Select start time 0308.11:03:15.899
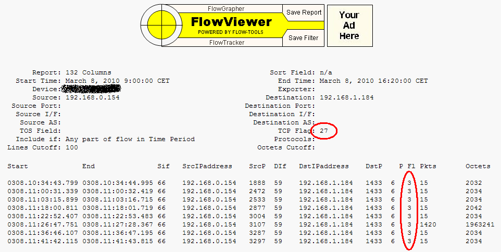Screen dimensions: 501x252 [43, 199]
